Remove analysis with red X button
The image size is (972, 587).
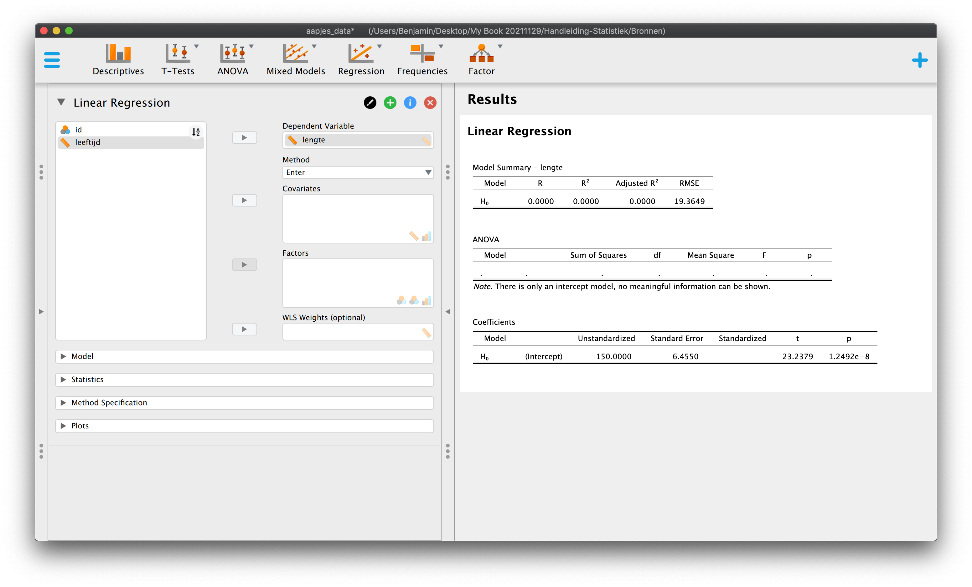430,103
